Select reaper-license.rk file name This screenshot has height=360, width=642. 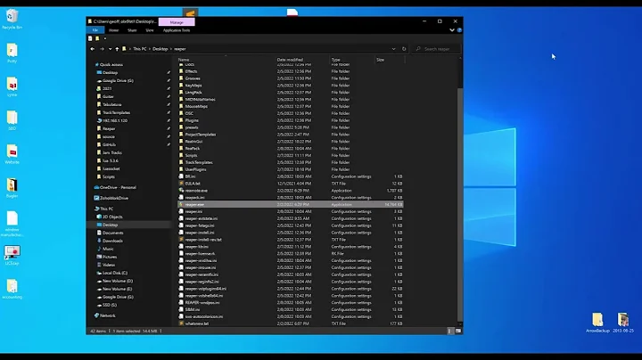click(x=200, y=254)
